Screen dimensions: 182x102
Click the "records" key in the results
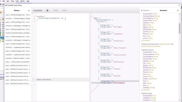coord(100,22)
